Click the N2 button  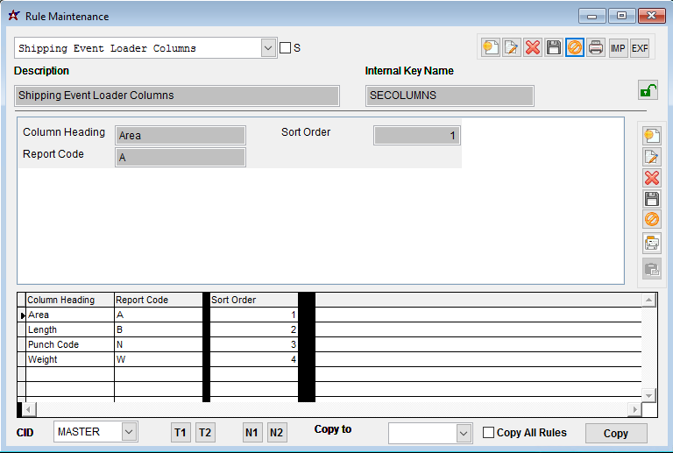pyautogui.click(x=276, y=433)
